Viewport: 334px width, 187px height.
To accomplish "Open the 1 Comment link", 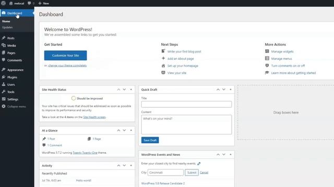I will tap(54, 145).
